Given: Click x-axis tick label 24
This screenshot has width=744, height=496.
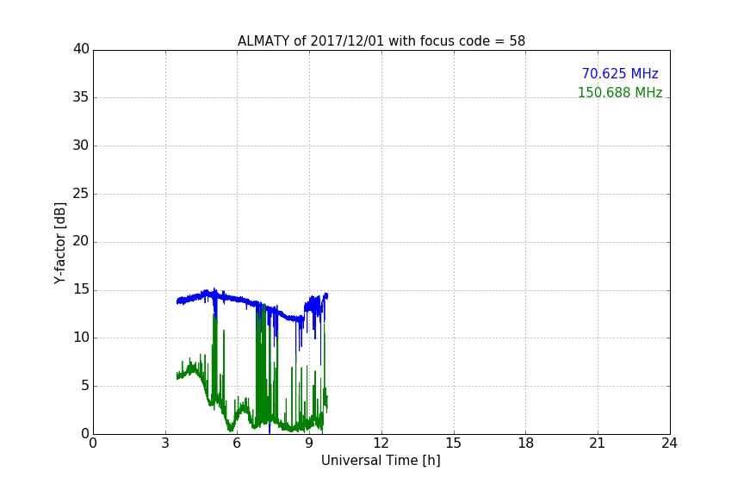Looking at the screenshot, I should (x=669, y=443).
